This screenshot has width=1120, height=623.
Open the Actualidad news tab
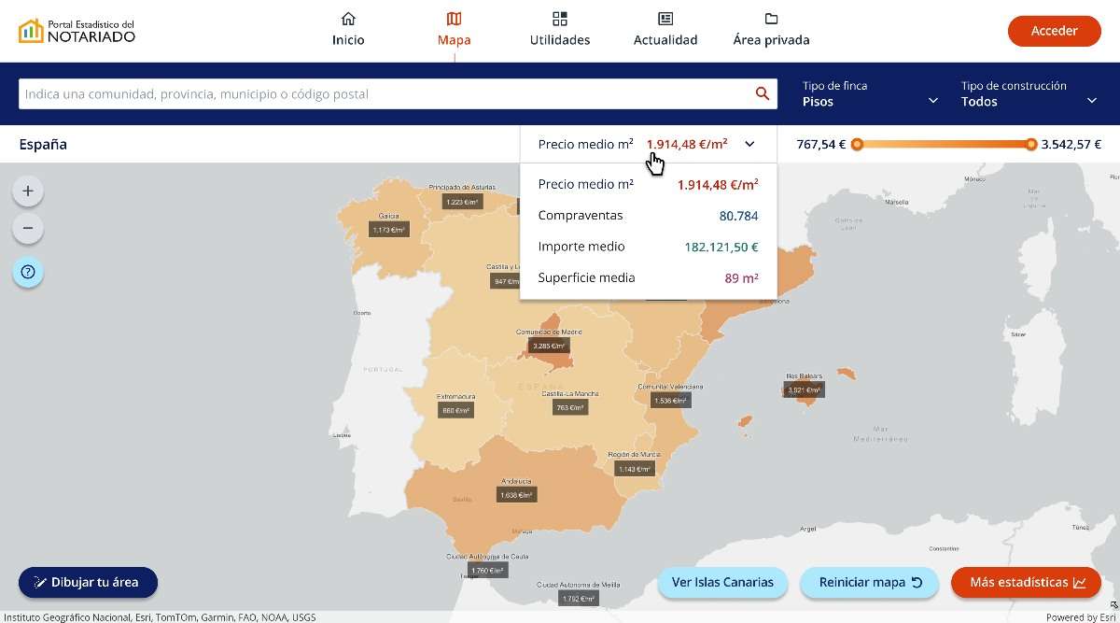(665, 30)
